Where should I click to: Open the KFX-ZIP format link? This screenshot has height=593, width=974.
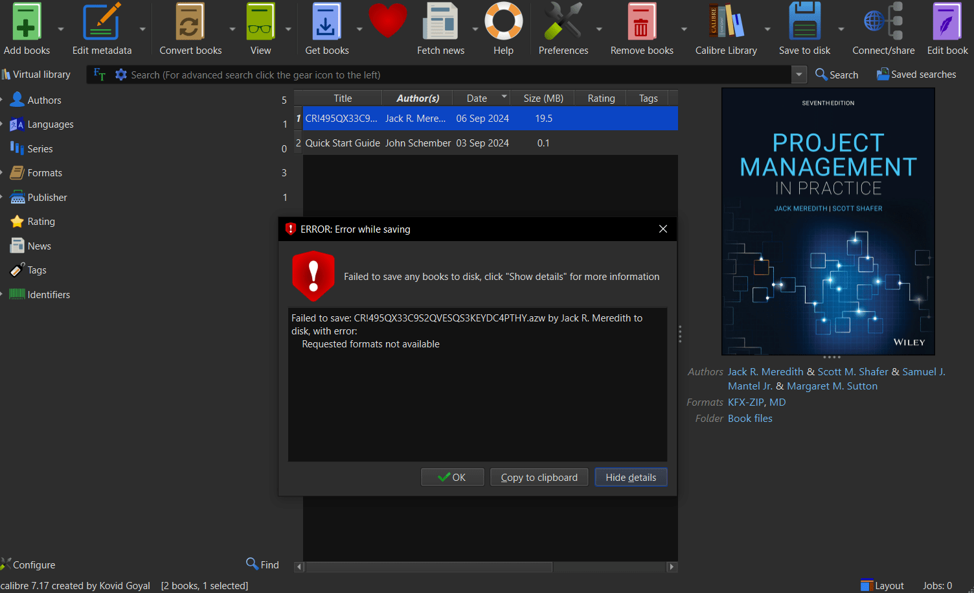pos(745,402)
